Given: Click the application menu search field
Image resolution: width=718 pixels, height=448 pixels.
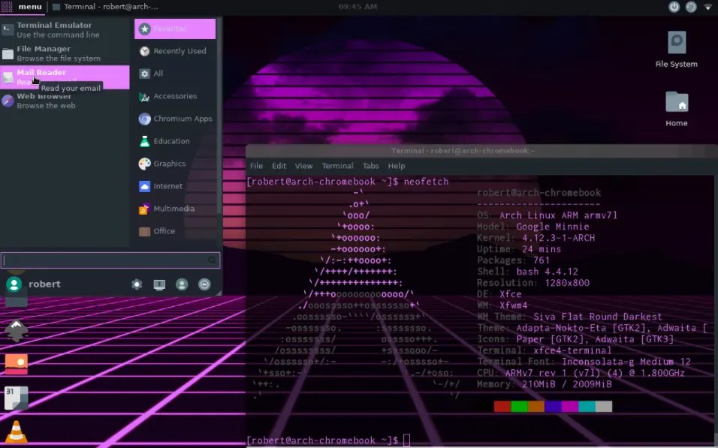Looking at the screenshot, I should (110, 260).
